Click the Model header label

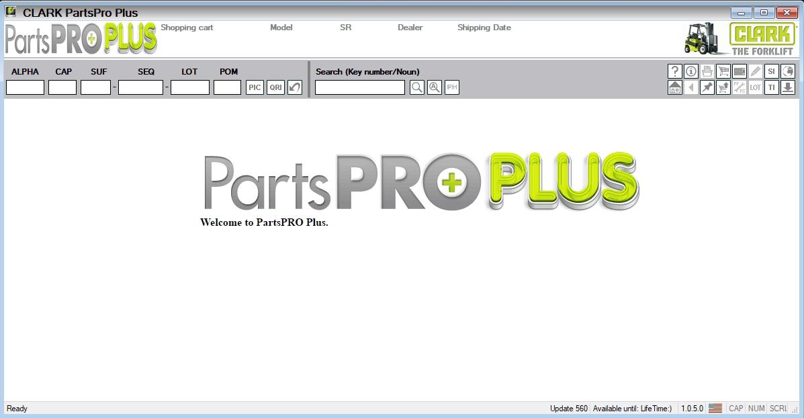click(x=281, y=28)
